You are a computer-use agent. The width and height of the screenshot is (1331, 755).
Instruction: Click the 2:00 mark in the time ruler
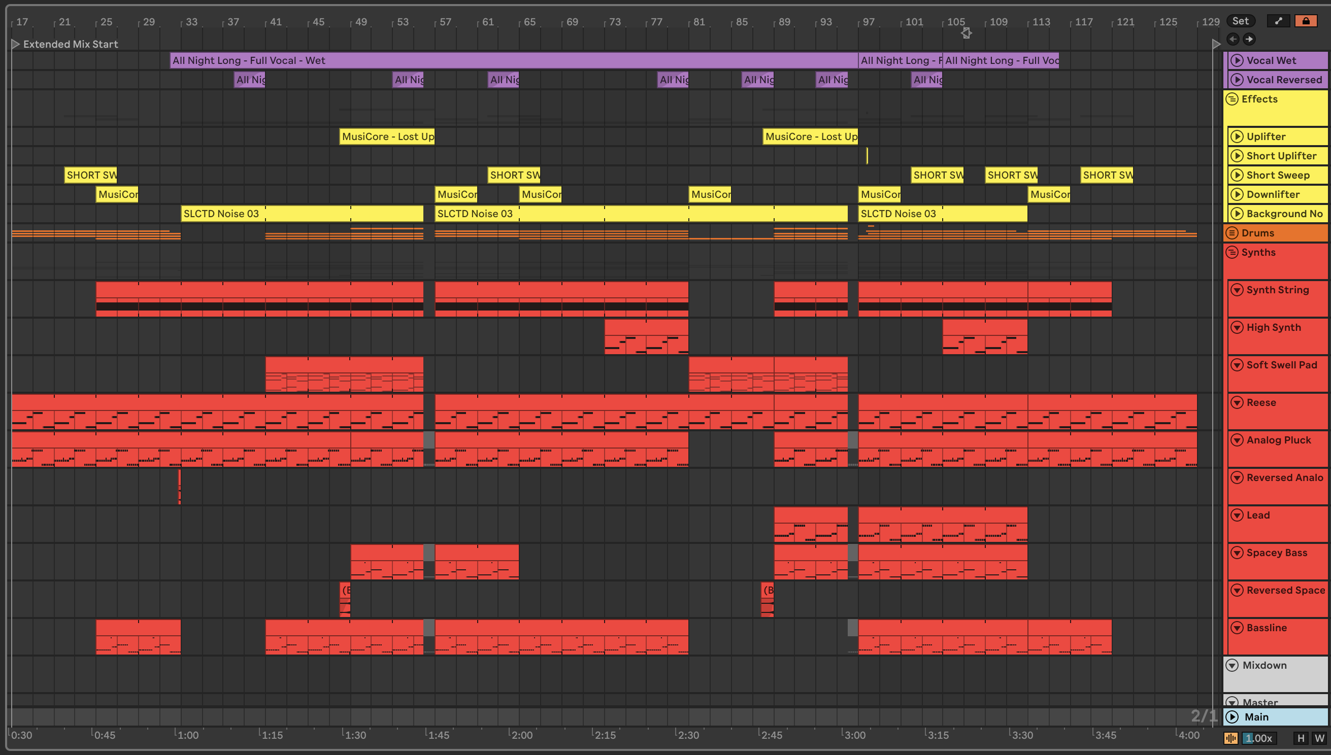522,735
